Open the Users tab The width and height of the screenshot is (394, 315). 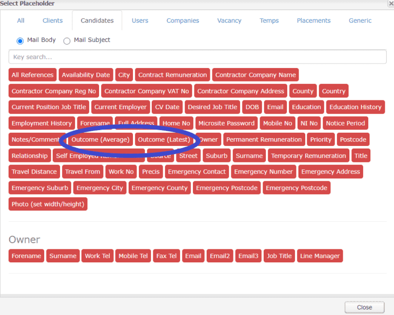tap(140, 20)
